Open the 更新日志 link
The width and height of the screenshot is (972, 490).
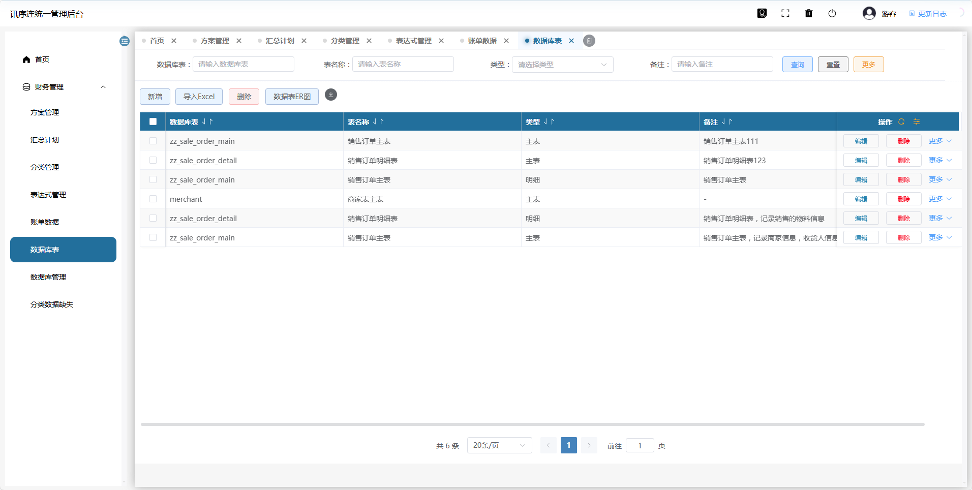(x=928, y=14)
